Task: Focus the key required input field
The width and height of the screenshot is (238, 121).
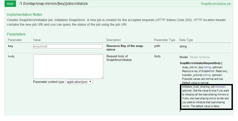Action: 68,46
